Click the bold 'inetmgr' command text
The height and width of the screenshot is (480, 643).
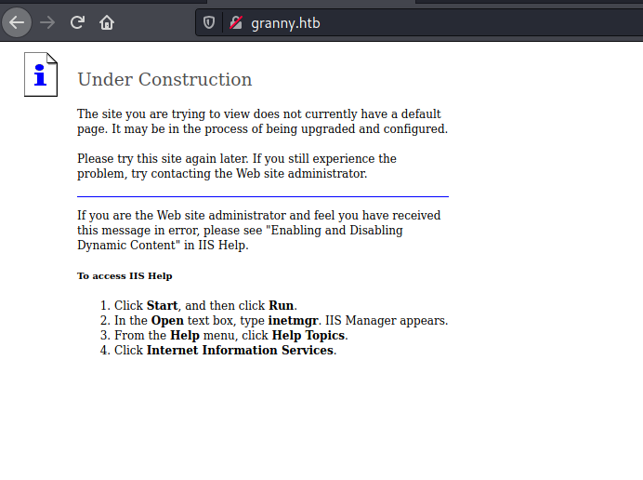293,320
